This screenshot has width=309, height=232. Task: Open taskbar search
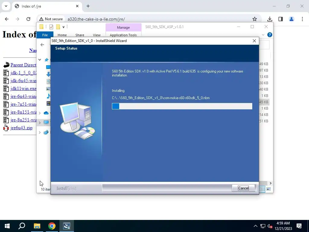pyautogui.click(x=22, y=226)
